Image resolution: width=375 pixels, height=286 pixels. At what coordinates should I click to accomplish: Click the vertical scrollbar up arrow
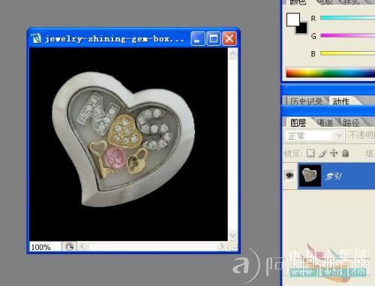pyautogui.click(x=232, y=53)
